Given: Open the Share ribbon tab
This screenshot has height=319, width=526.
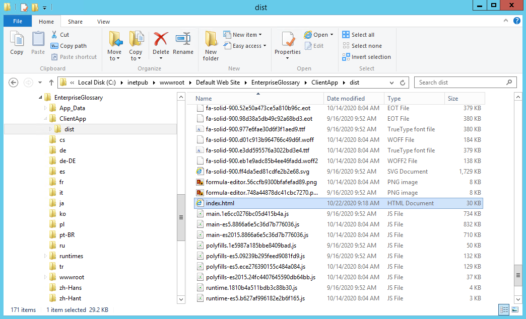Looking at the screenshot, I should [76, 22].
